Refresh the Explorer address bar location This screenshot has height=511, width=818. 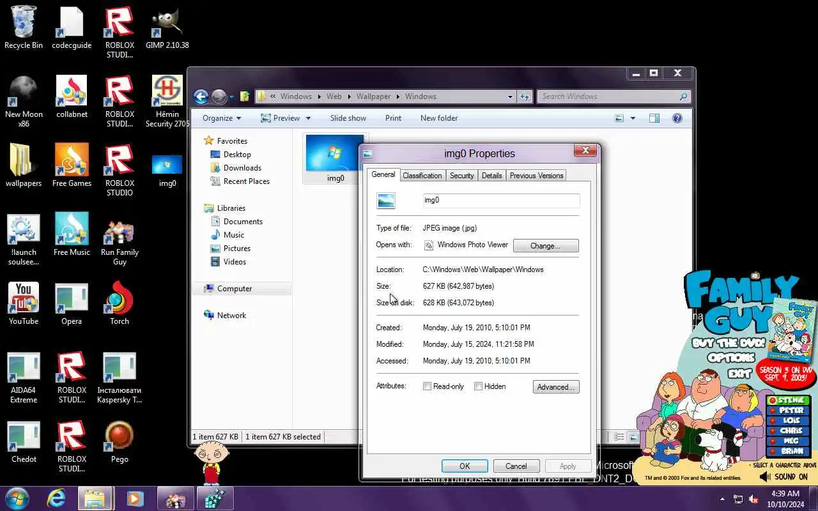[525, 96]
